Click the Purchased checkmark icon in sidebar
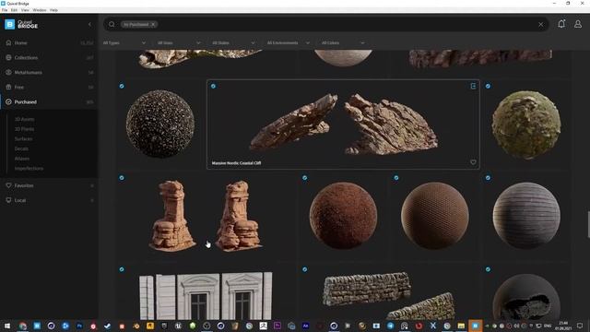The height and width of the screenshot is (332, 590). [8, 101]
